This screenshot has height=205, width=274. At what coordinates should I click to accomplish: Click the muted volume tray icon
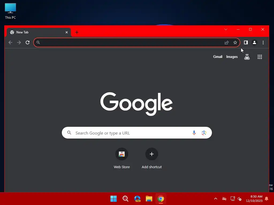(x=239, y=199)
